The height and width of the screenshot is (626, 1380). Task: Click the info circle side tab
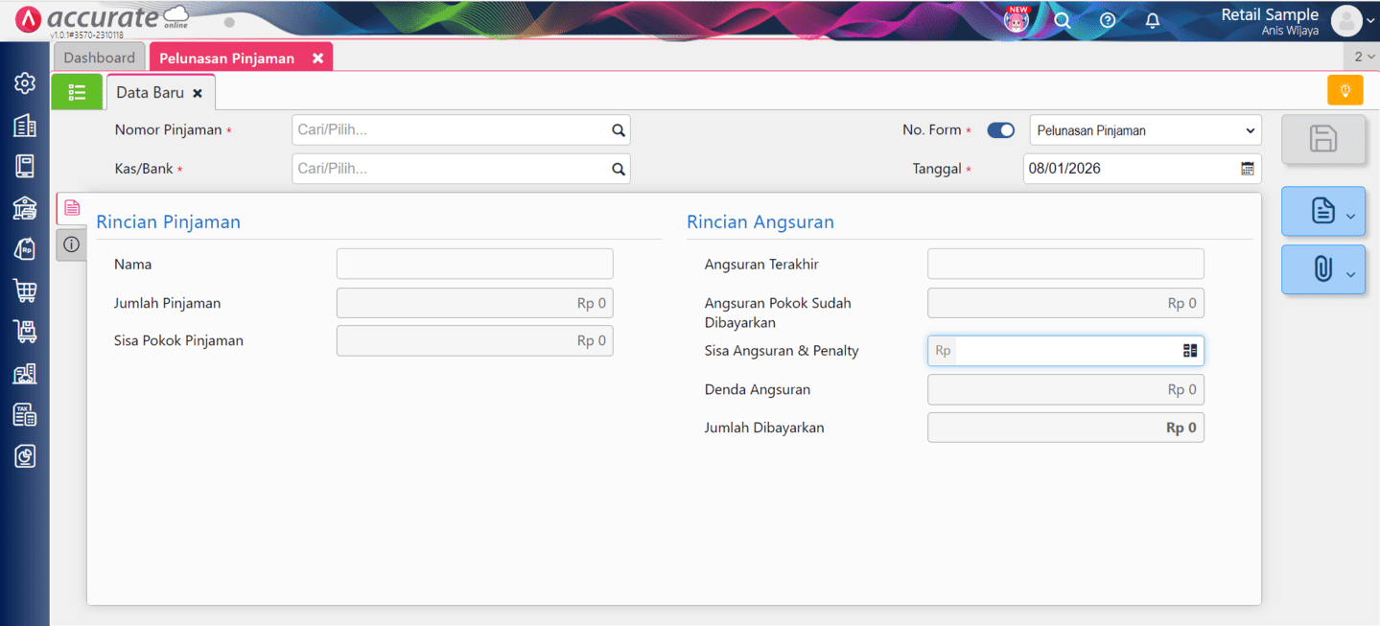pos(72,244)
